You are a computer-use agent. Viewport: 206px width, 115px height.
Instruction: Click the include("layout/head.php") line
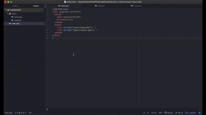pyautogui.click(x=76, y=27)
